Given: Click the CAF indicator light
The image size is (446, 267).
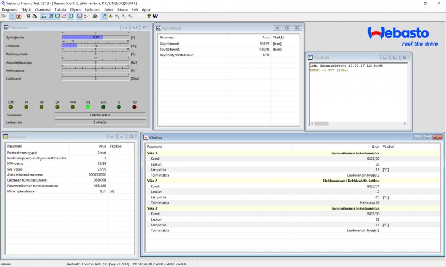Looking at the screenshot, I should pyautogui.click(x=11, y=106).
